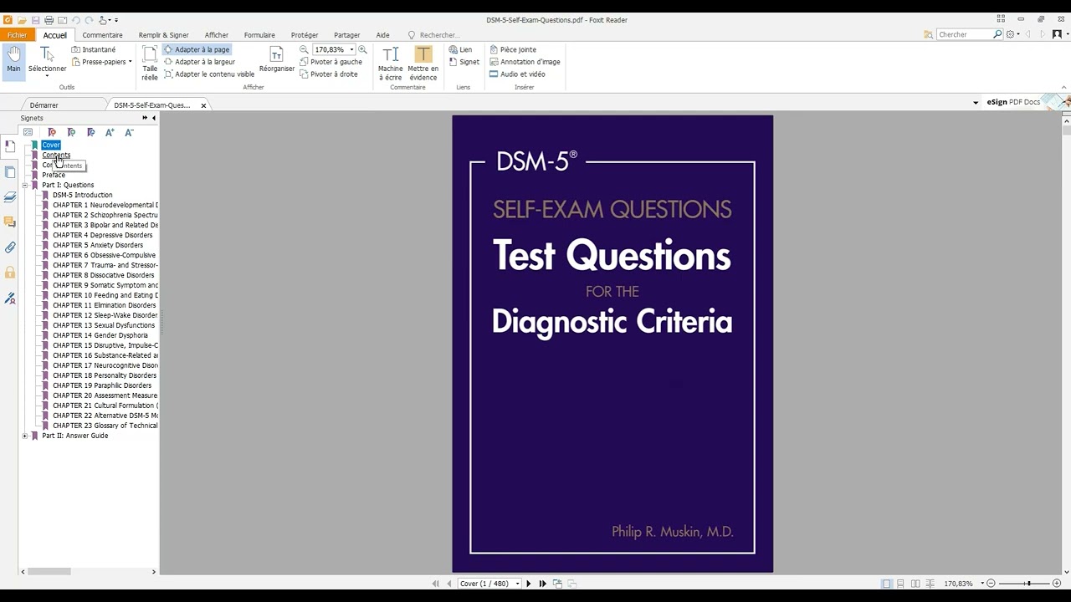The width and height of the screenshot is (1071, 602).
Task: Activate the Réorganiser reflow view
Action: pyautogui.click(x=276, y=60)
